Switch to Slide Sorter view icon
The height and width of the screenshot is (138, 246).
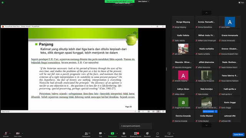point(153,112)
